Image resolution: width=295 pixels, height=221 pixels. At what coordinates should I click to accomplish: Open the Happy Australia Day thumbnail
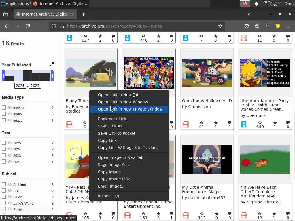(x=149, y=73)
